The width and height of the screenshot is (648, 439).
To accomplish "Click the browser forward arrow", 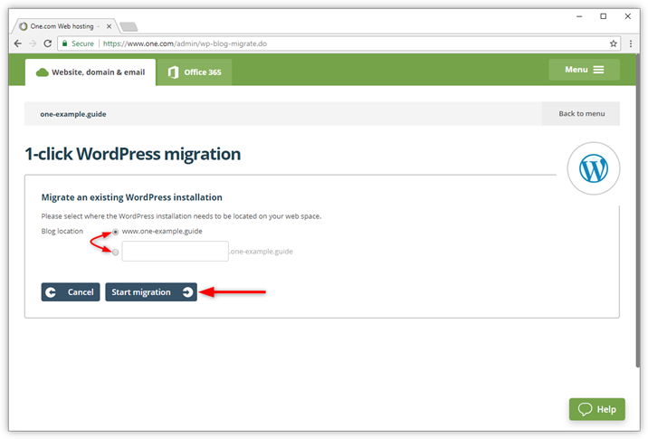I will (x=33, y=43).
